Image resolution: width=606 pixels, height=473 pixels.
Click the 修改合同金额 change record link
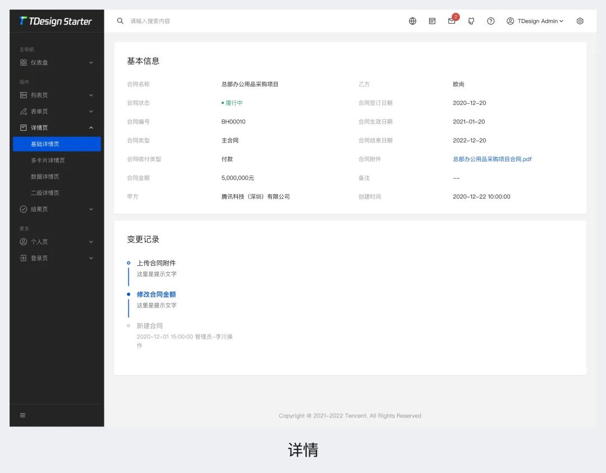156,293
